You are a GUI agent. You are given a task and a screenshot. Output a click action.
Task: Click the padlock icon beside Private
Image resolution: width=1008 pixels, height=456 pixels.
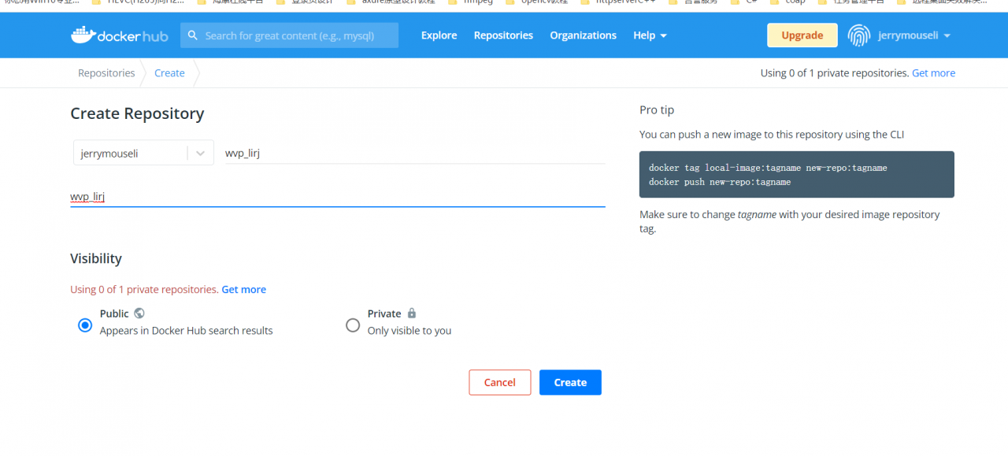tap(412, 313)
